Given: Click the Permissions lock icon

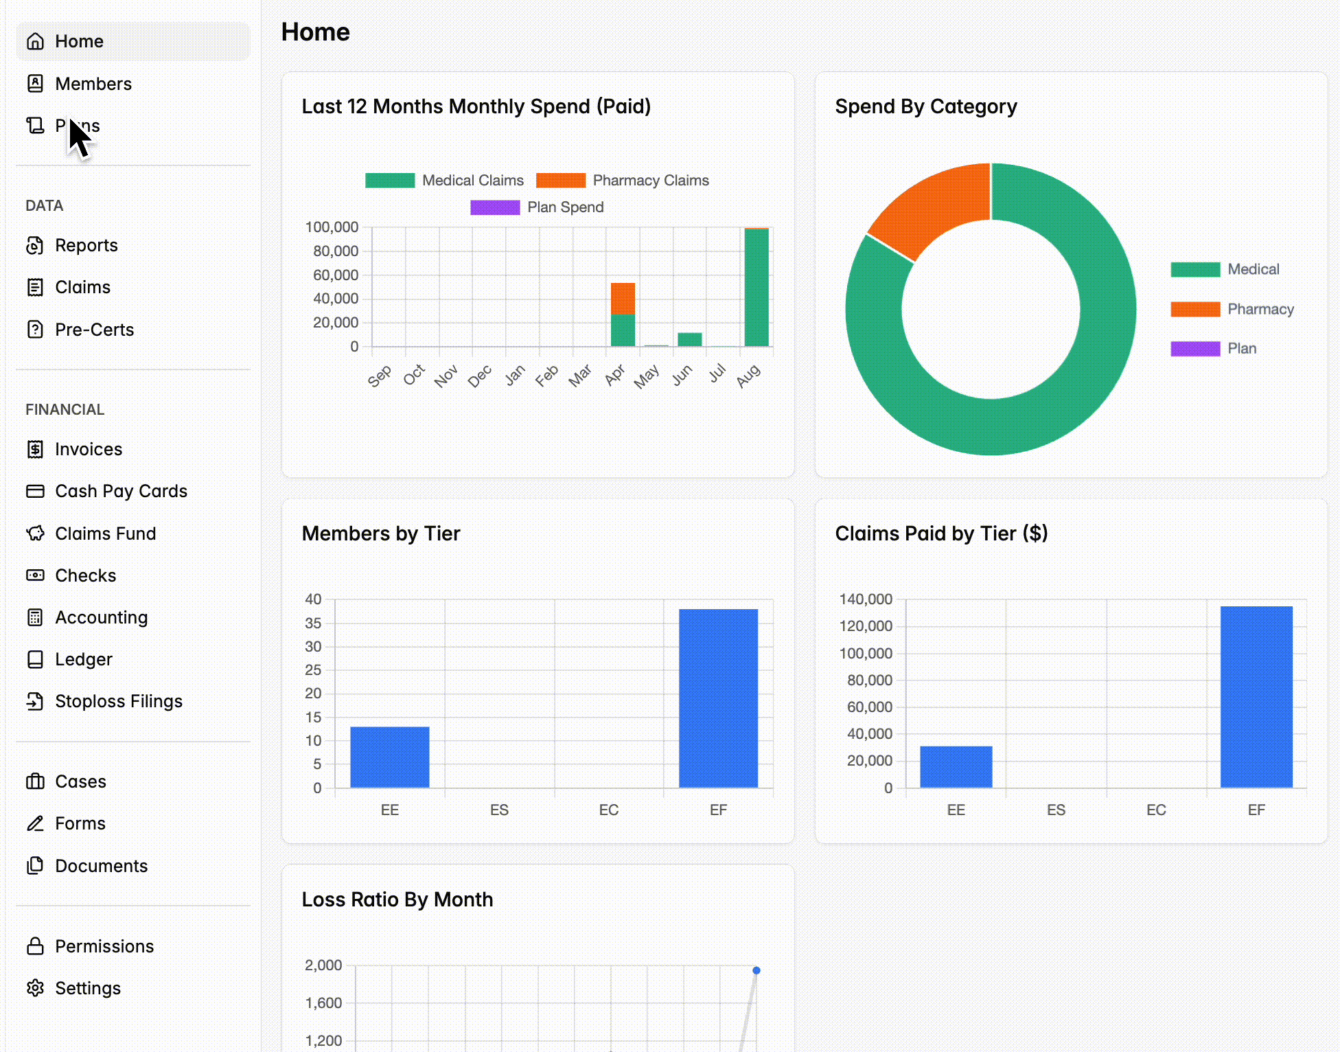Looking at the screenshot, I should point(35,946).
